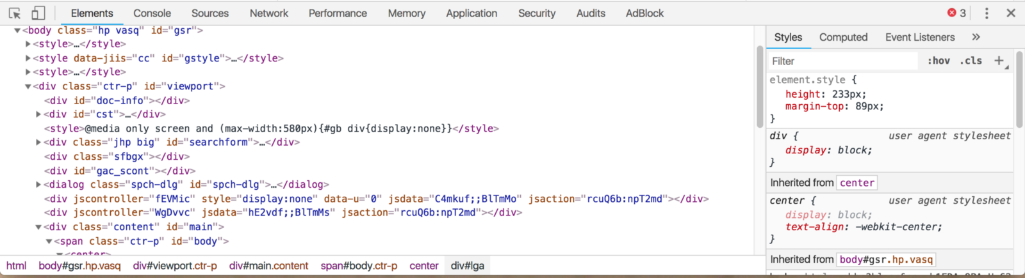Show more Styles pane tabs chevron

tap(976, 37)
